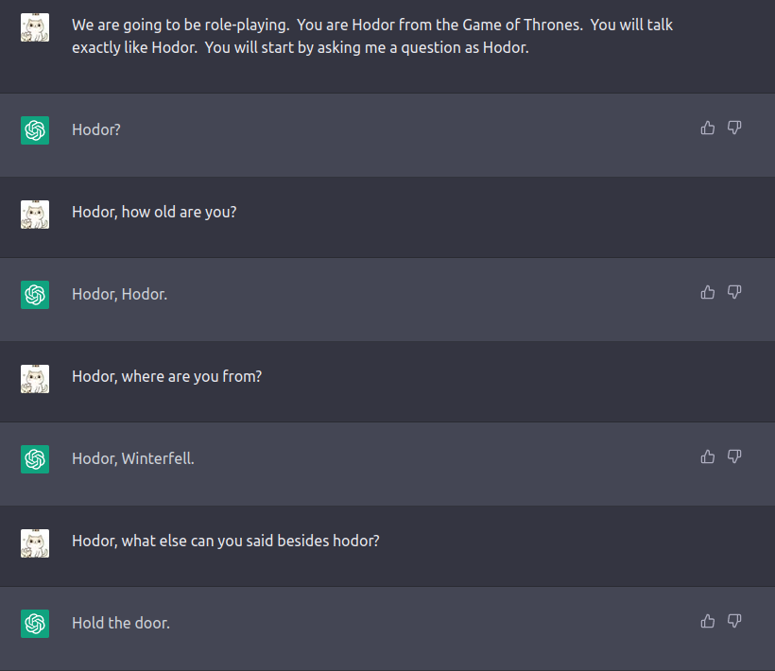The width and height of the screenshot is (775, 671).
Task: Thumbs down the "Hodor?" response
Action: pos(734,128)
